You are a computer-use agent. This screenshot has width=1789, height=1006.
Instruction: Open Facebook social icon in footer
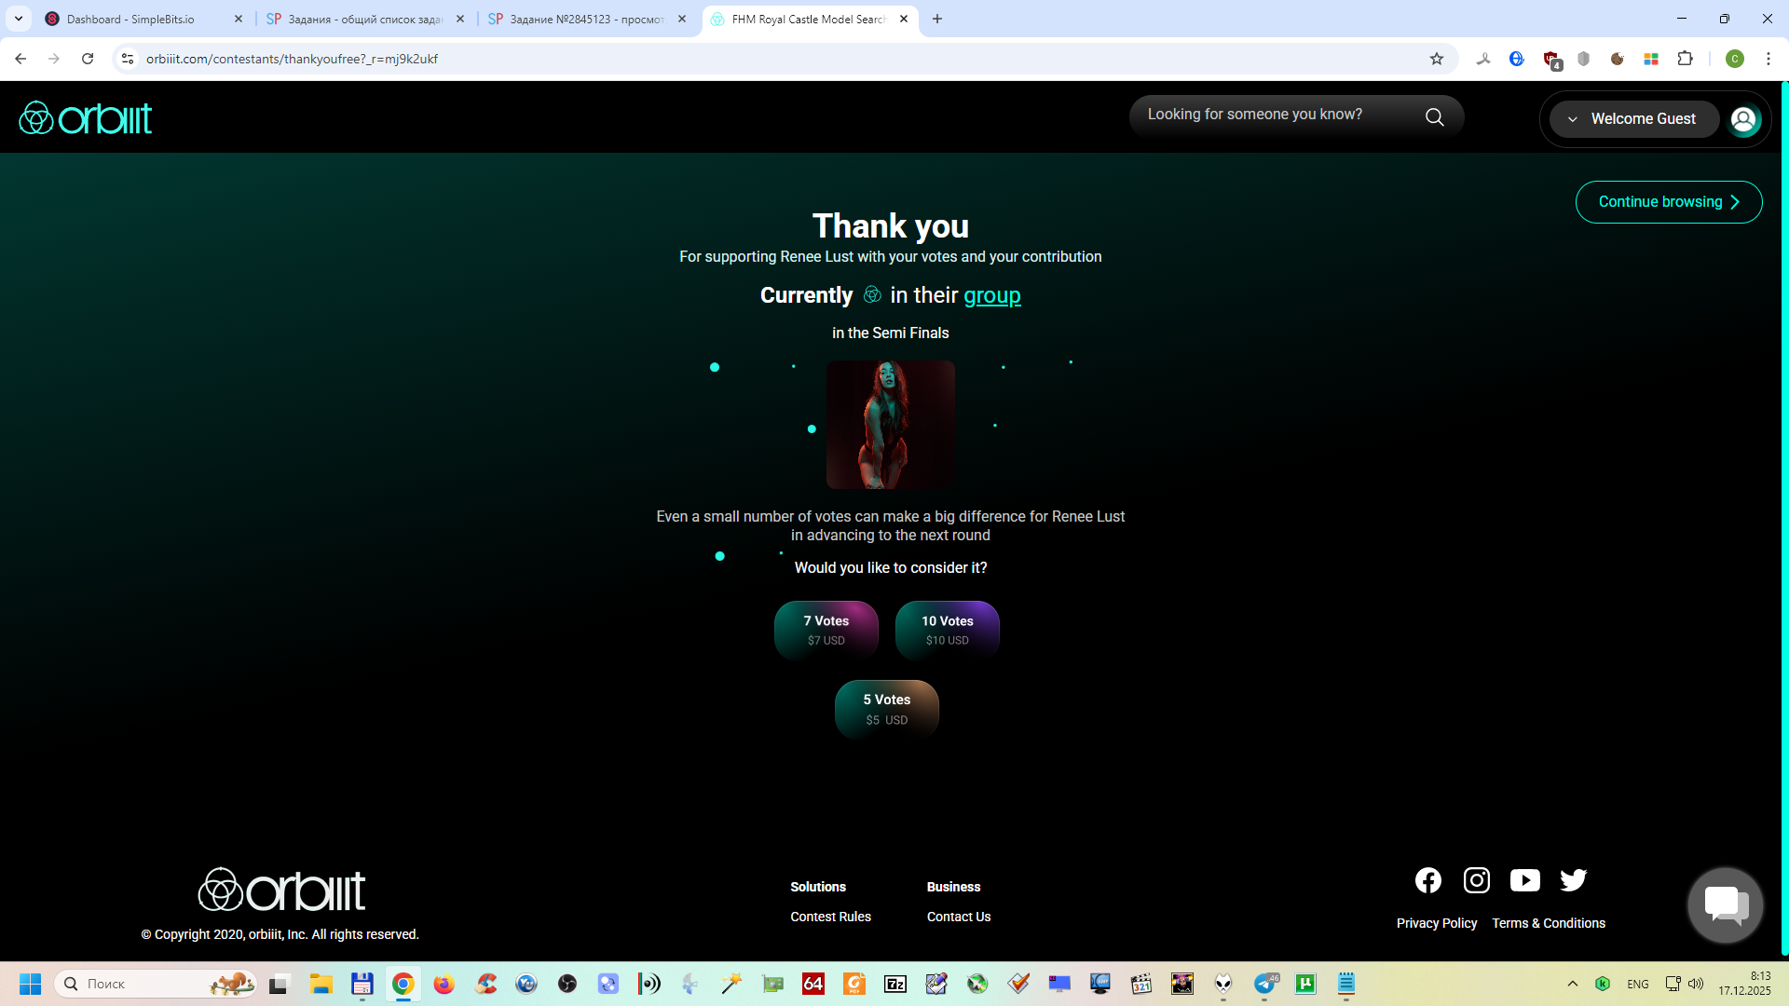click(x=1427, y=880)
